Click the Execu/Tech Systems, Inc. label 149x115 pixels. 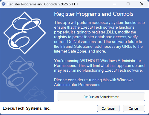point(27,108)
